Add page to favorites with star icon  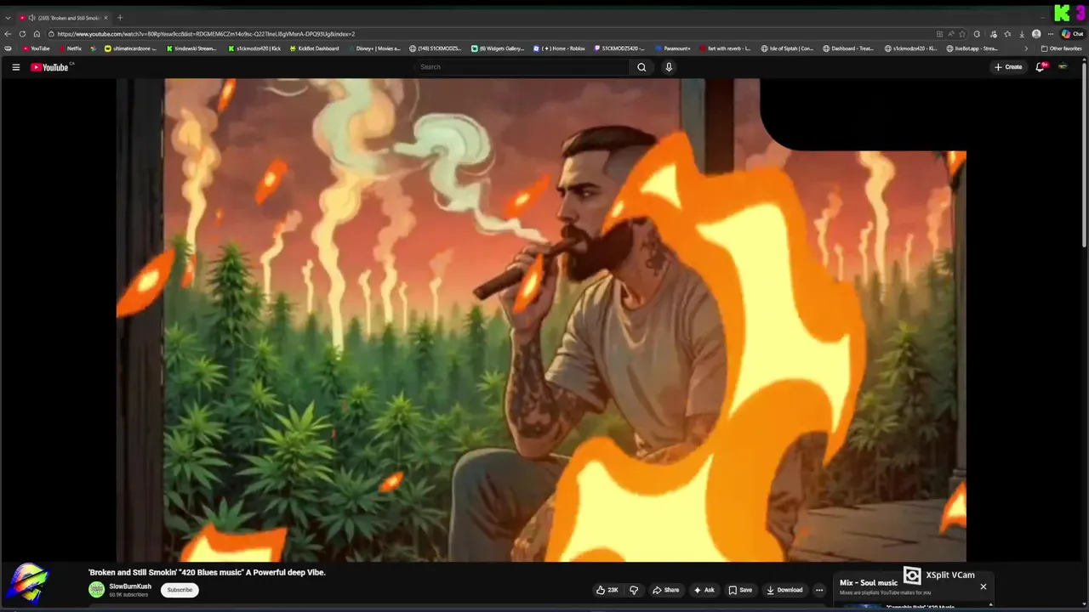(x=963, y=34)
